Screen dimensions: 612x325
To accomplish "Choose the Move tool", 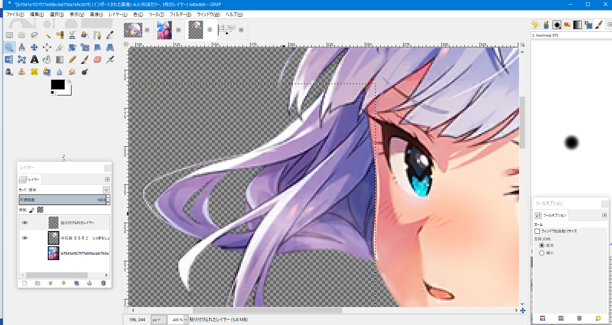I will click(x=34, y=47).
